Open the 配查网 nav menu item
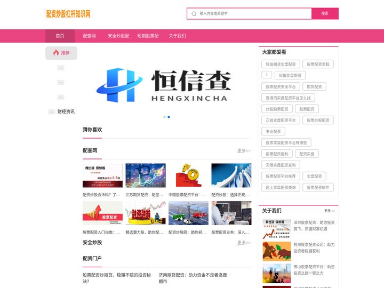This screenshot has height=288, width=384. click(x=90, y=36)
